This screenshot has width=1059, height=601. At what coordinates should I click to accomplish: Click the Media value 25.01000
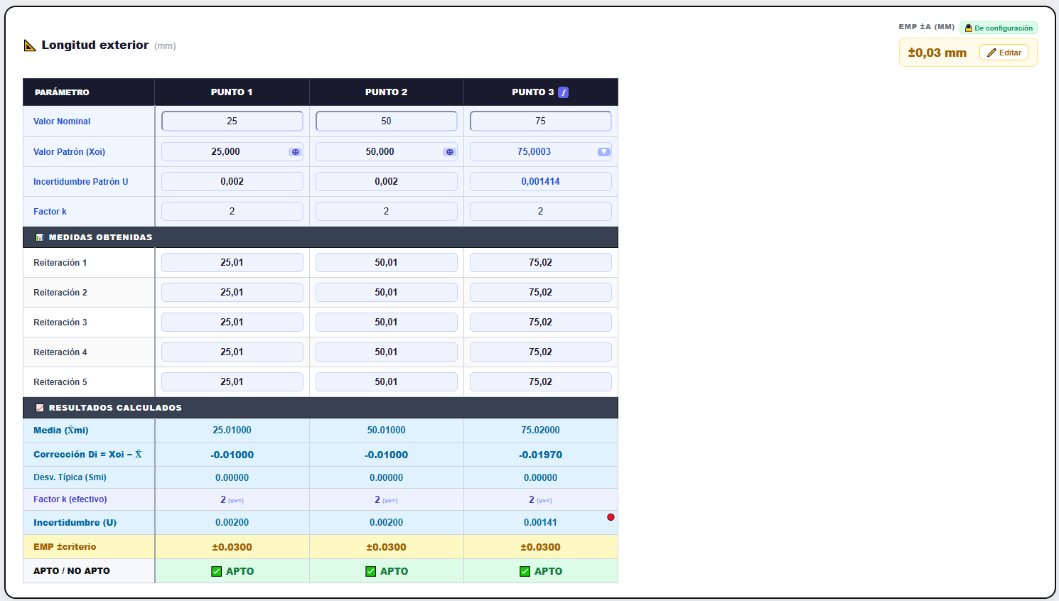232,431
